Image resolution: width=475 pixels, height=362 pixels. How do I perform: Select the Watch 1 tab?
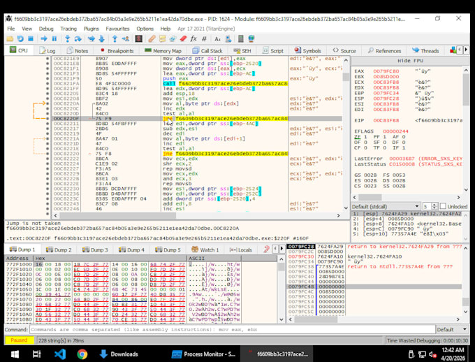point(205,249)
